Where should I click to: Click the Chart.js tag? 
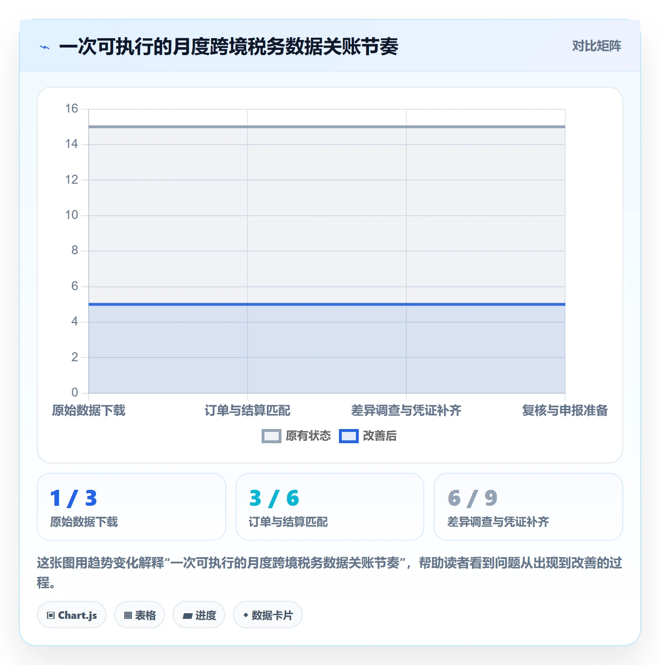(x=72, y=615)
